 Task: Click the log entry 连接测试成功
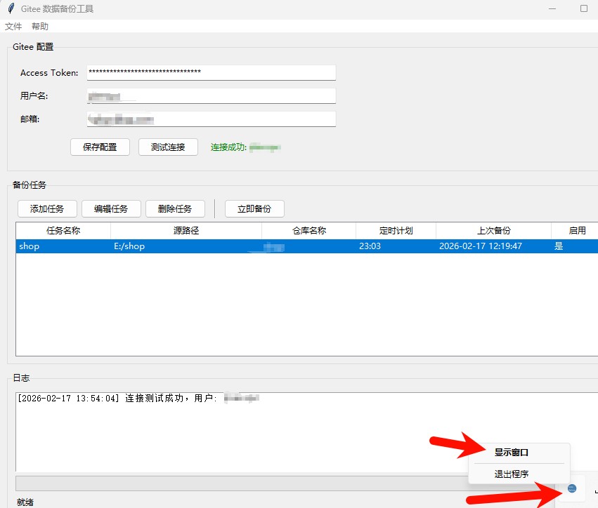pos(139,399)
